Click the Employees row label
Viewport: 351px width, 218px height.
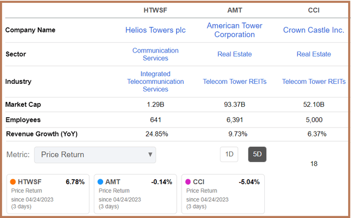pyautogui.click(x=23, y=120)
